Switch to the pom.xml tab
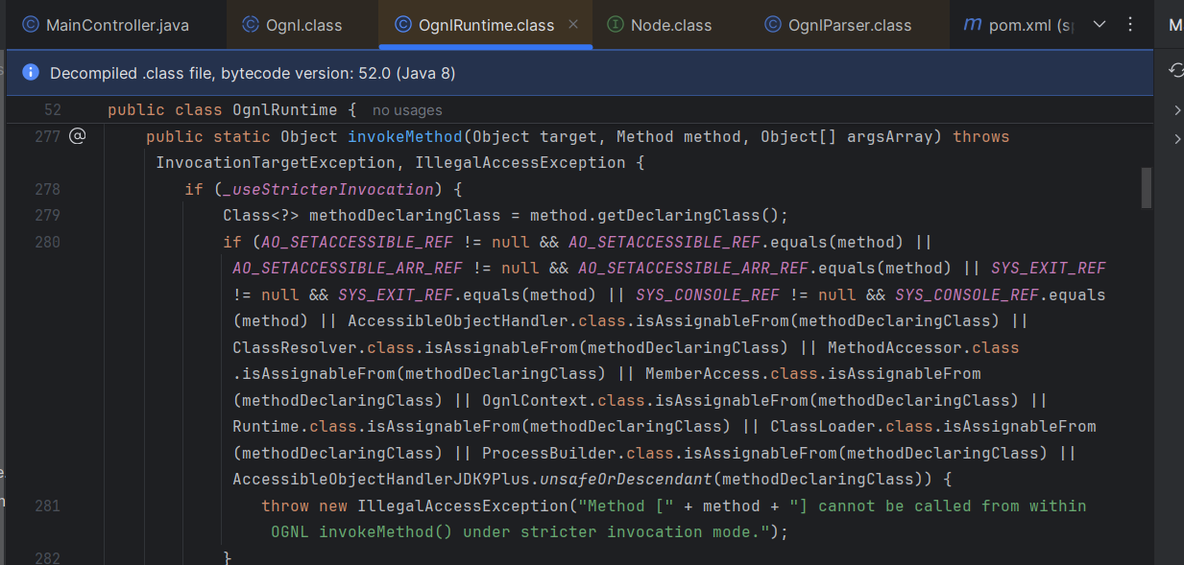Image resolution: width=1184 pixels, height=565 pixels. [x=1018, y=25]
